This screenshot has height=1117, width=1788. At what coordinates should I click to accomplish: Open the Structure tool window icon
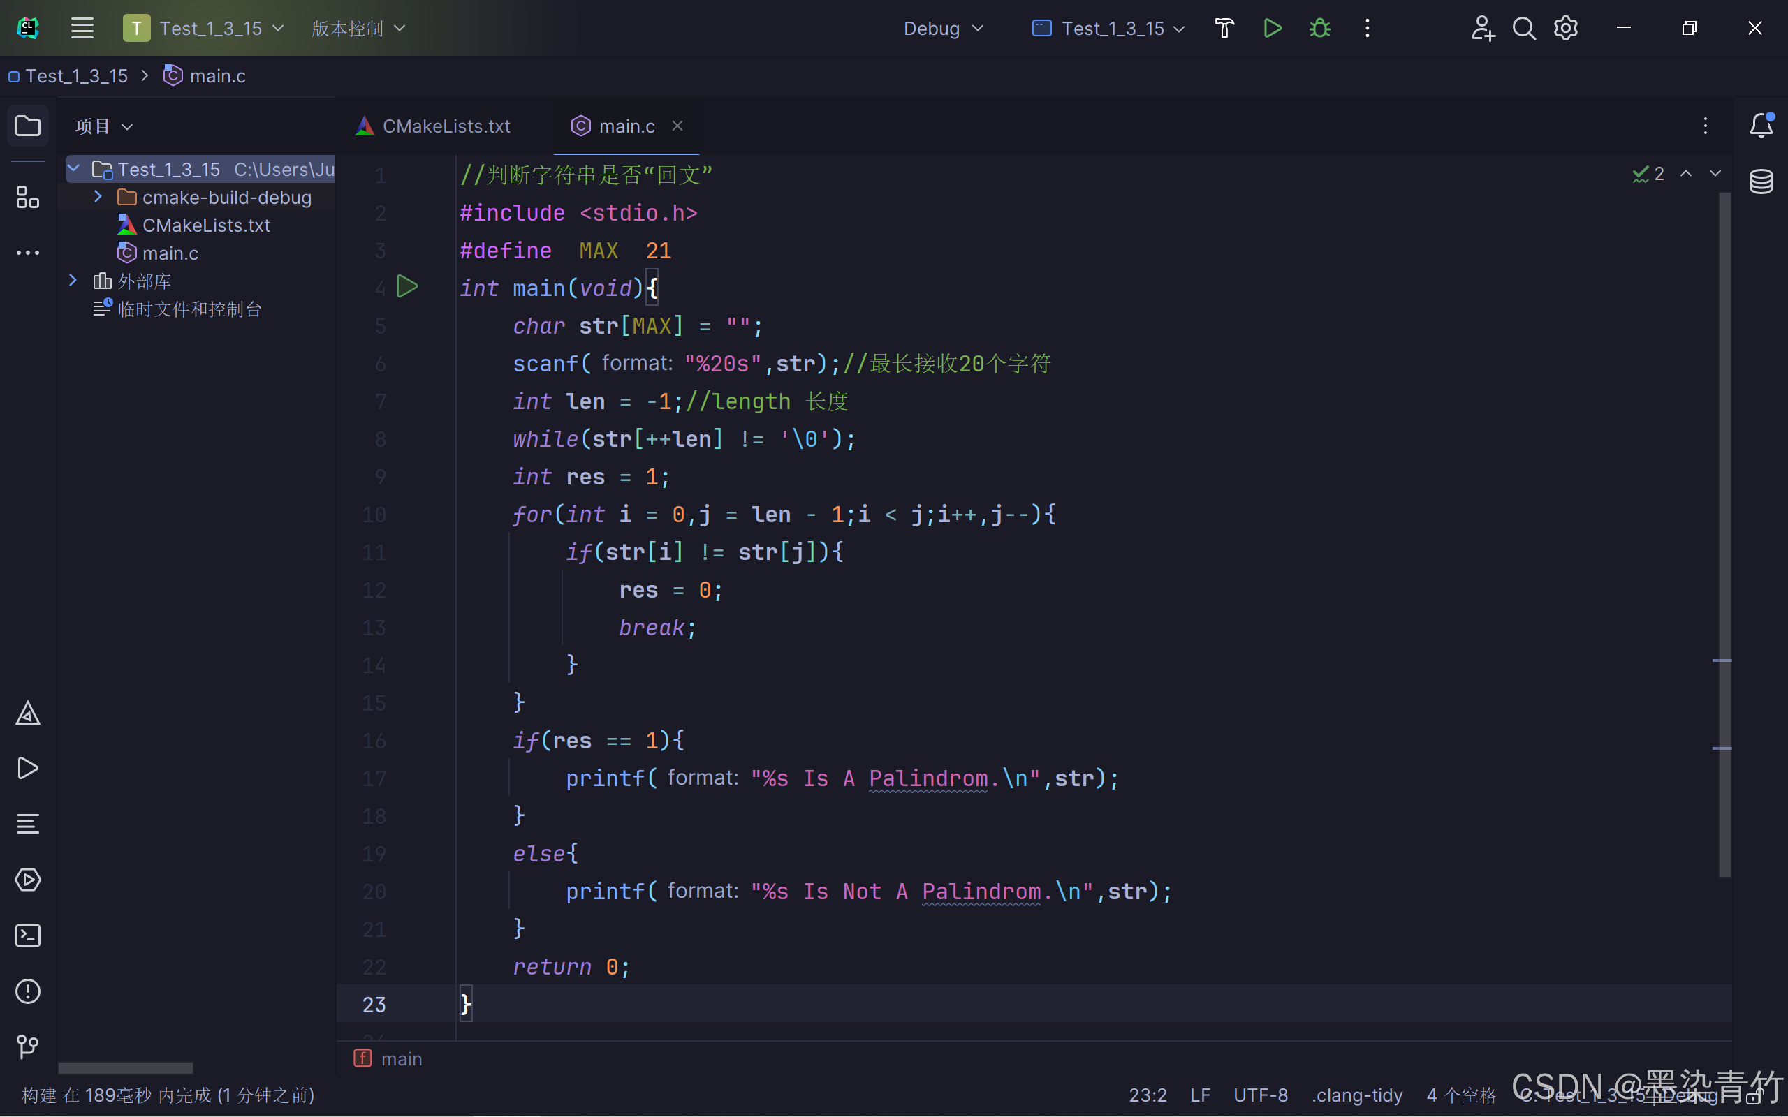[x=27, y=198]
